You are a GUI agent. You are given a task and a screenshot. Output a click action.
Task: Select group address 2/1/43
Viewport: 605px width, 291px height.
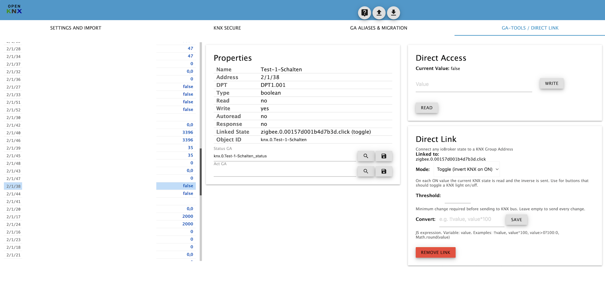(13, 171)
